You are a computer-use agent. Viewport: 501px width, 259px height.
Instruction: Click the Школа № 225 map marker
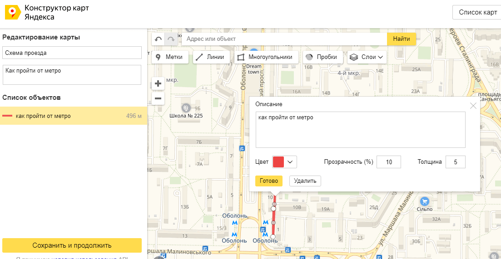[x=186, y=108]
